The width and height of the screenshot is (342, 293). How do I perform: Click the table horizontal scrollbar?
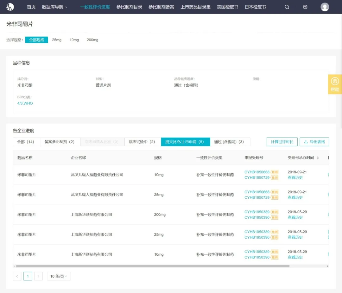(x=152, y=266)
